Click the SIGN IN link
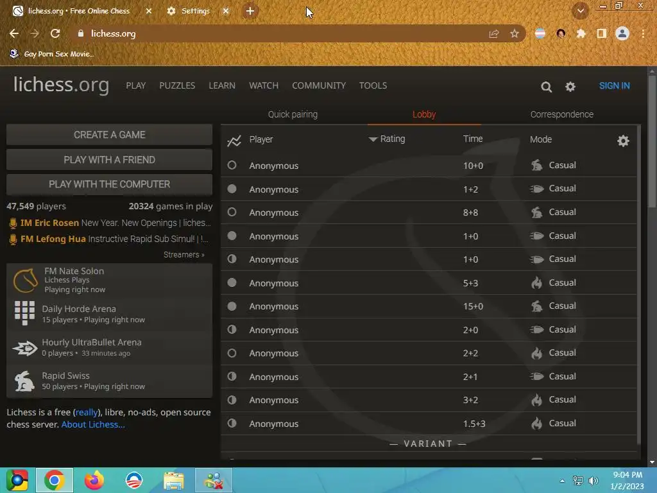The image size is (657, 493). click(x=614, y=86)
